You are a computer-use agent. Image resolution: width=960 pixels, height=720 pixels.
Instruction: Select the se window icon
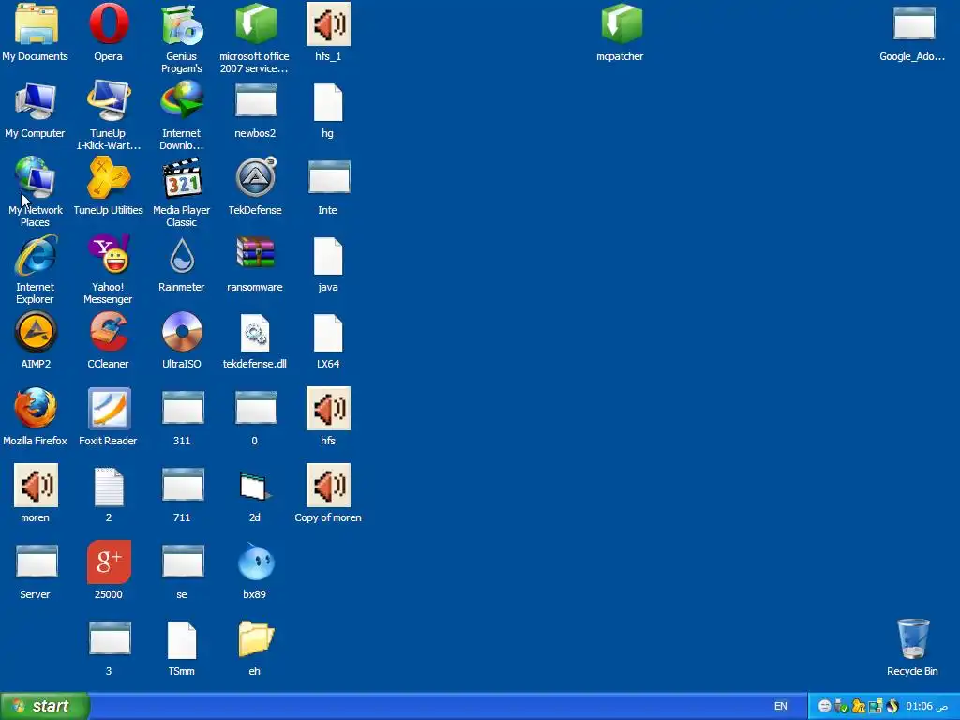coord(183,562)
